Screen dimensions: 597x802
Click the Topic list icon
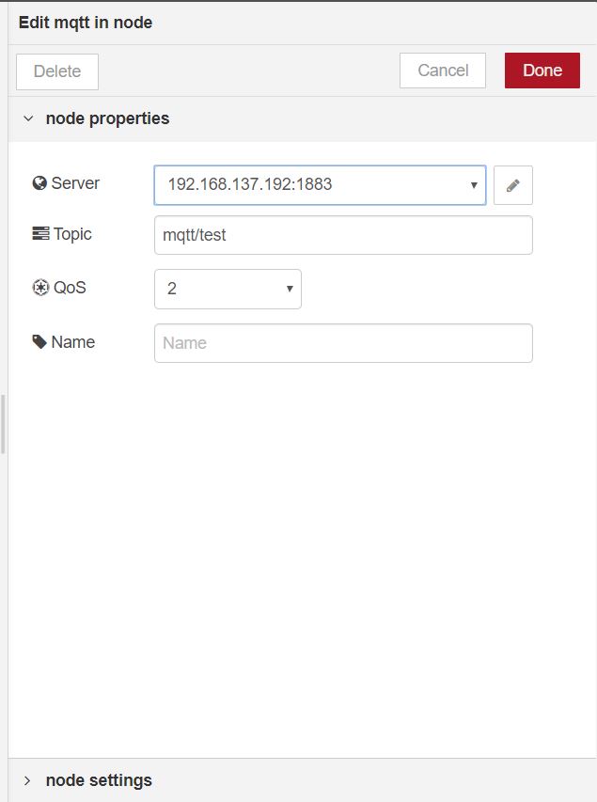pyautogui.click(x=40, y=234)
